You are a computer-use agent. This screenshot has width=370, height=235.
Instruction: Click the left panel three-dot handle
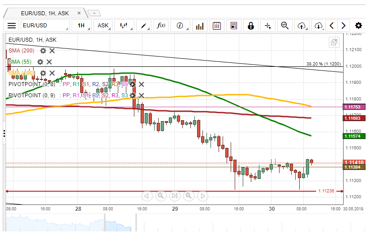(x=4, y=134)
